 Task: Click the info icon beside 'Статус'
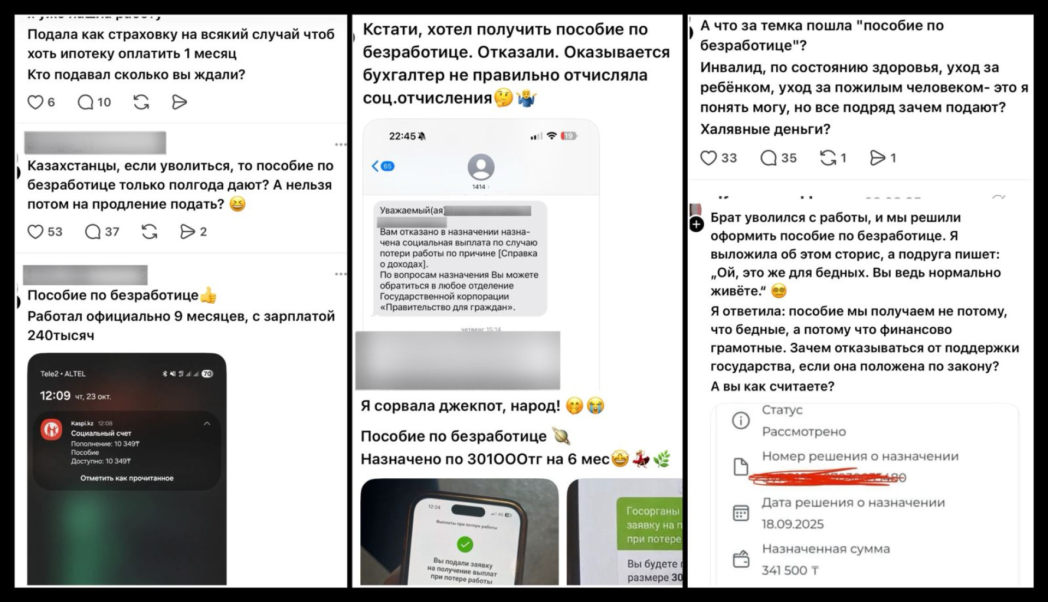click(741, 420)
